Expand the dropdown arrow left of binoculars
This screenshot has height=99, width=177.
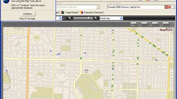[x=60, y=18]
